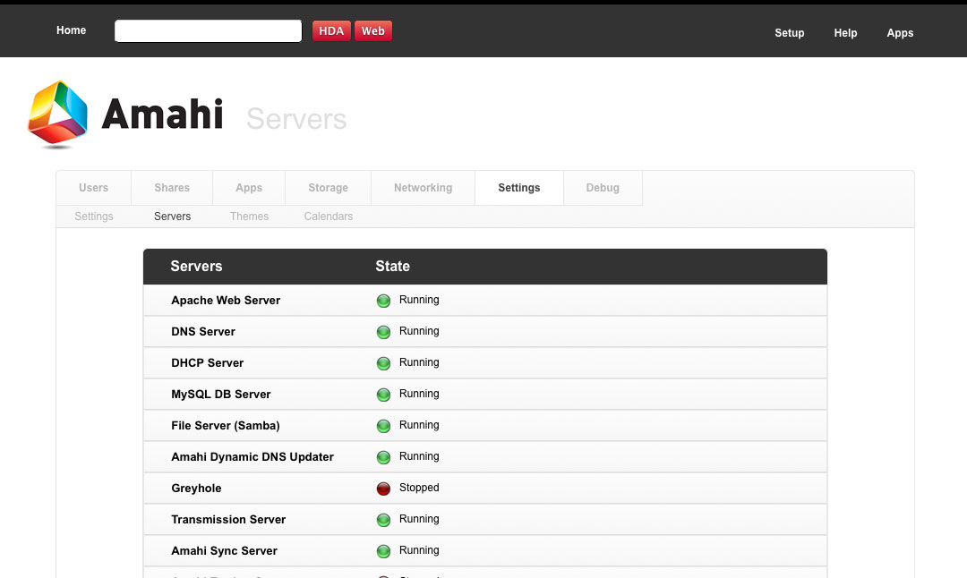The image size is (967, 578).
Task: Expand the Greyhole server row
Action: [x=484, y=488]
